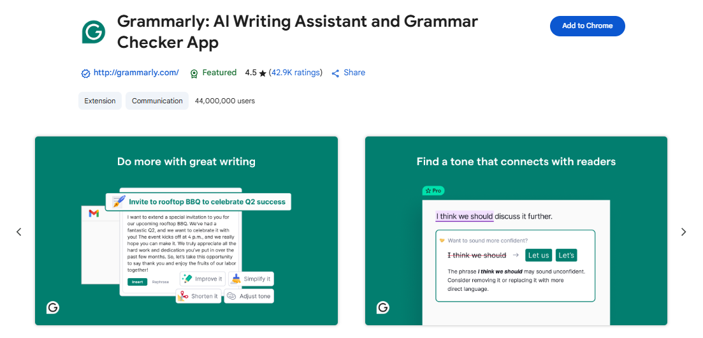Click the Gmail icon in the first screenshot
The width and height of the screenshot is (703, 338).
(x=94, y=214)
